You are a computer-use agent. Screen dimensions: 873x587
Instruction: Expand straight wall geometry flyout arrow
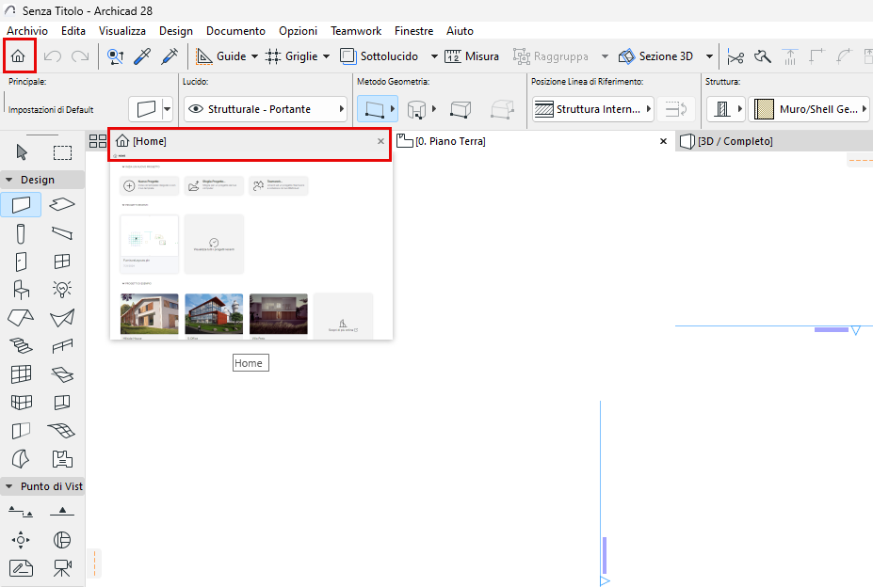393,109
